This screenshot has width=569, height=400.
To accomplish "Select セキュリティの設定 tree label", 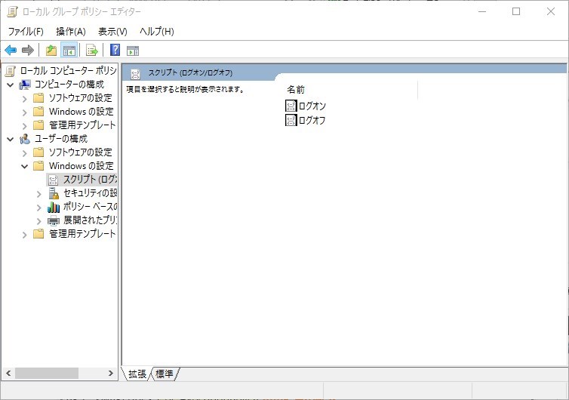I will [x=90, y=192].
